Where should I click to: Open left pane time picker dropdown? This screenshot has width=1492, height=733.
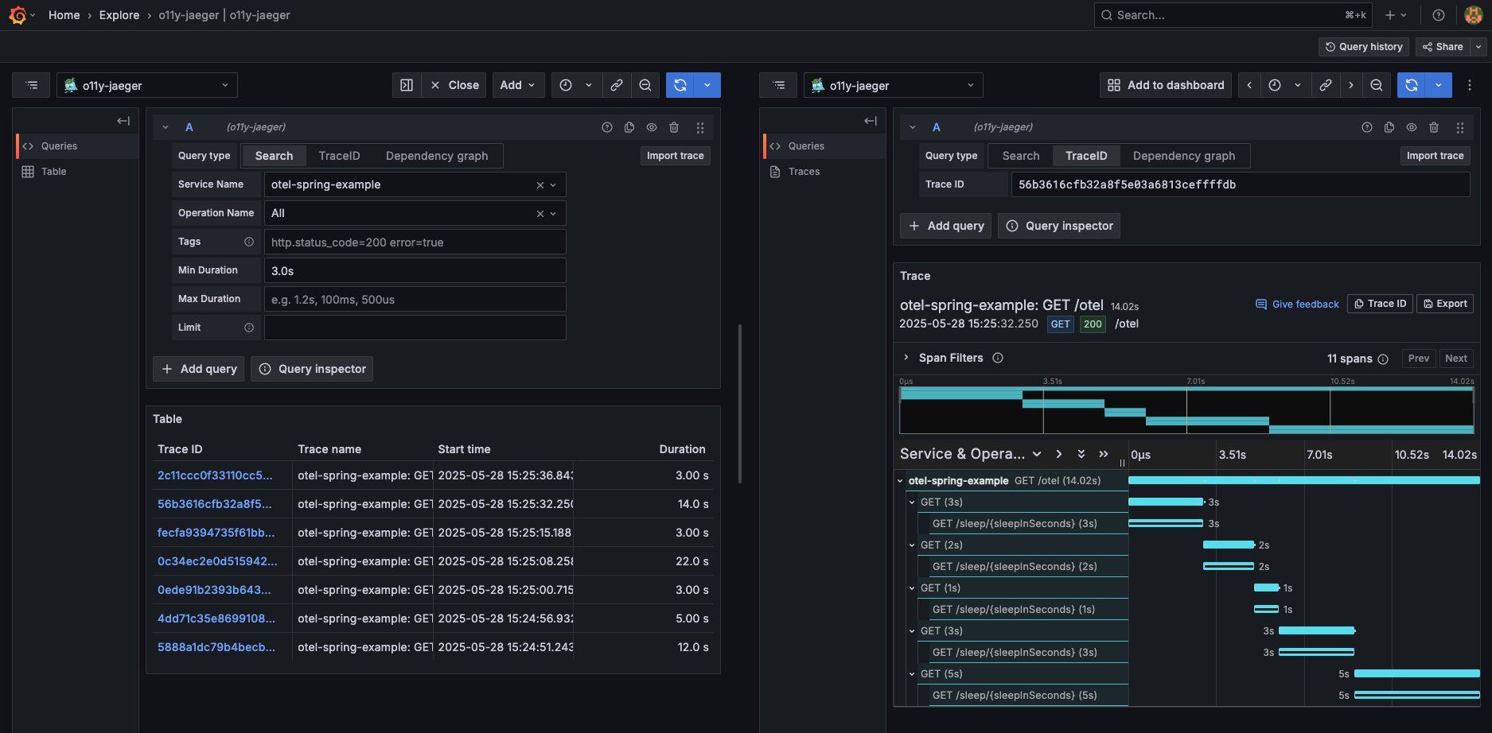(x=575, y=85)
